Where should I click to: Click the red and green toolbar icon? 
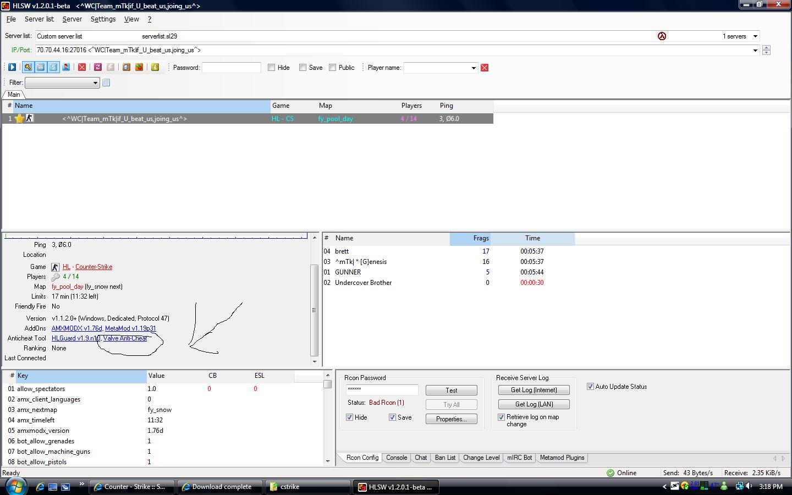coord(139,67)
